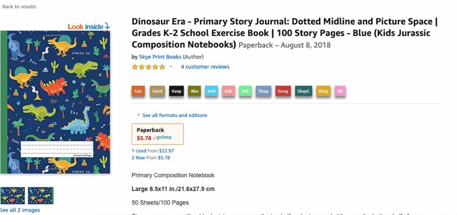Open the teal EbayC shortcut button
This screenshot has height=215, width=457.
[303, 91]
